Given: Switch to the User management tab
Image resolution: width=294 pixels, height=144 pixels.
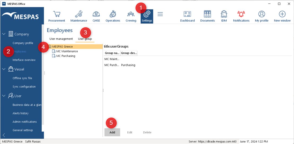Looking at the screenshot, I should point(61,39).
